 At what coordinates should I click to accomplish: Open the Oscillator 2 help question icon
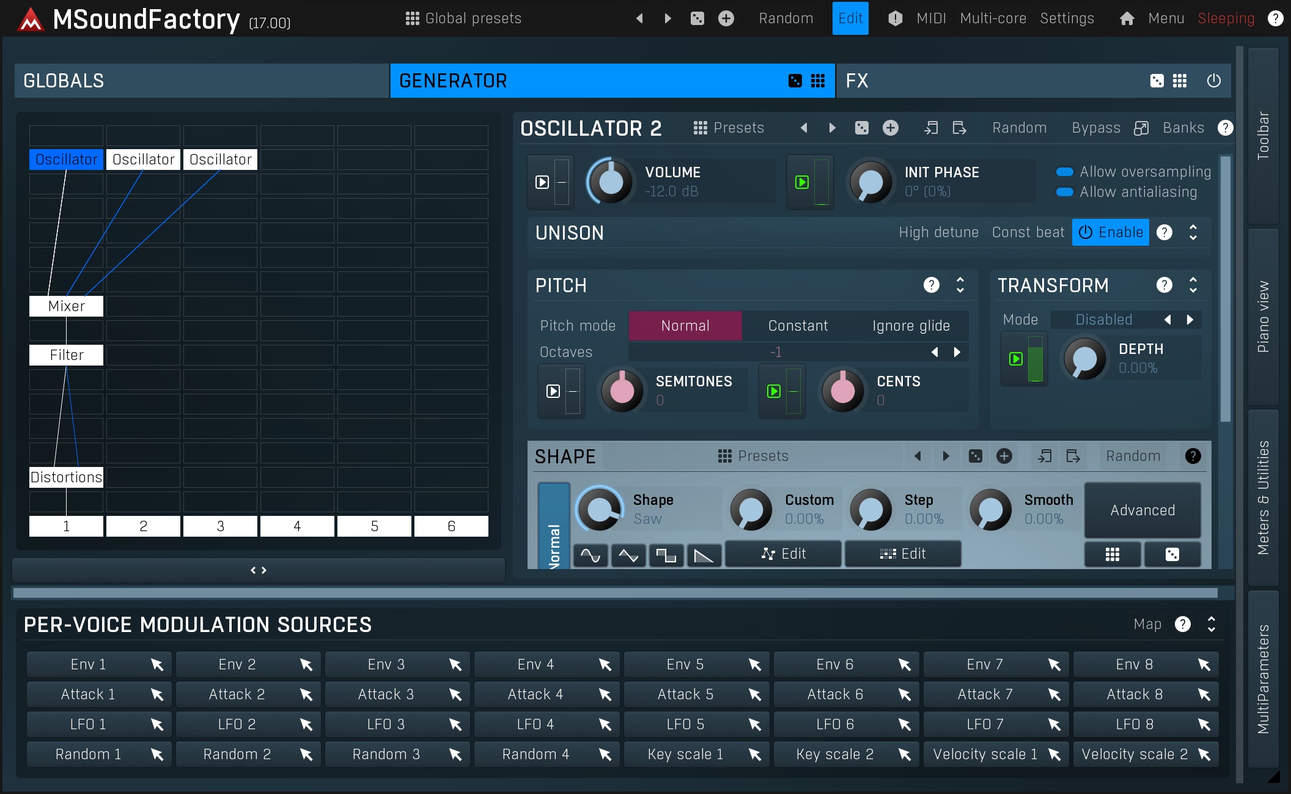1225,128
